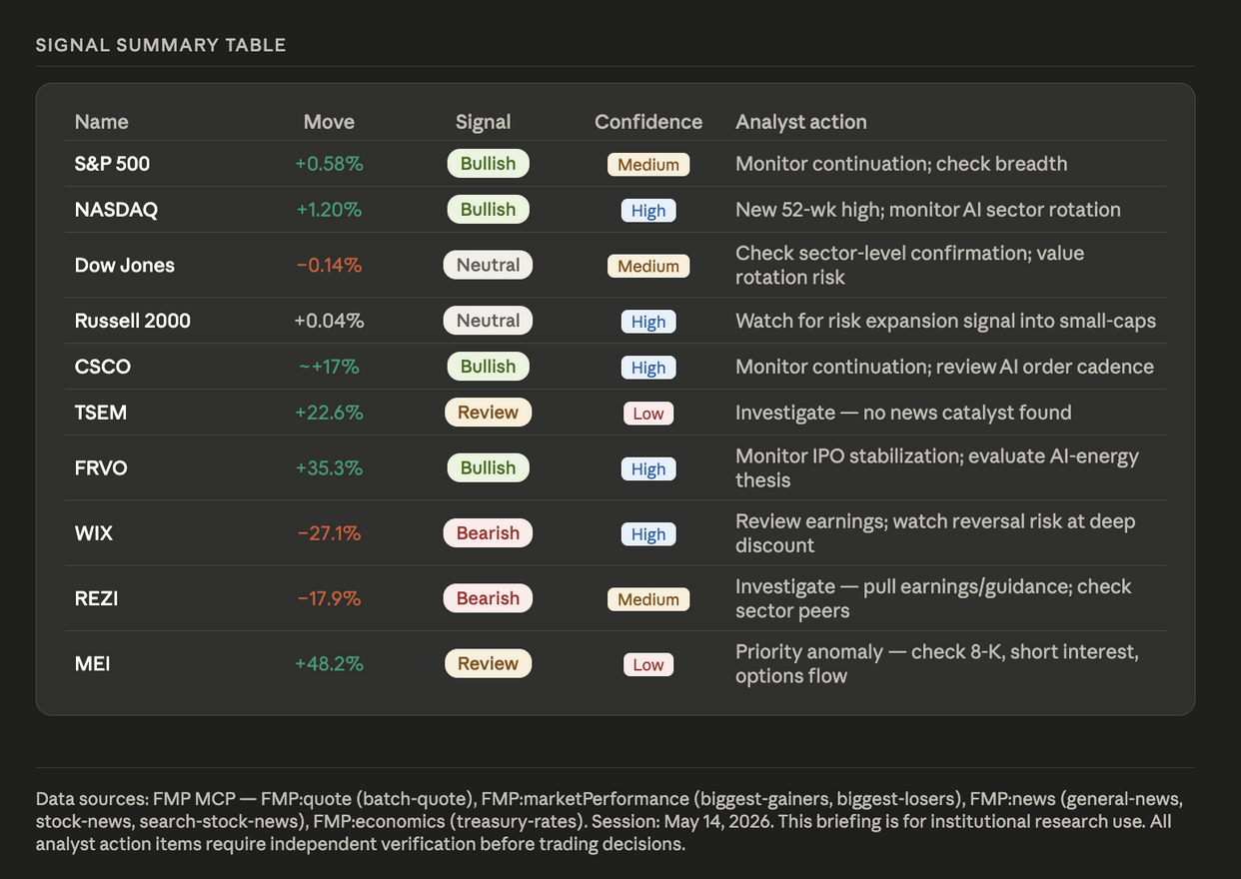The width and height of the screenshot is (1241, 879).
Task: Click the Confidence column header
Action: 648,122
